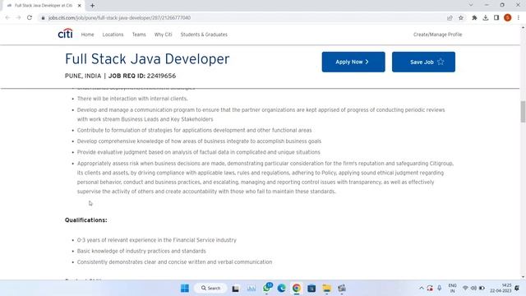526x296 pixels.
Task: Click '0-3 years of relevant experience' bullet
Action: (x=157, y=240)
